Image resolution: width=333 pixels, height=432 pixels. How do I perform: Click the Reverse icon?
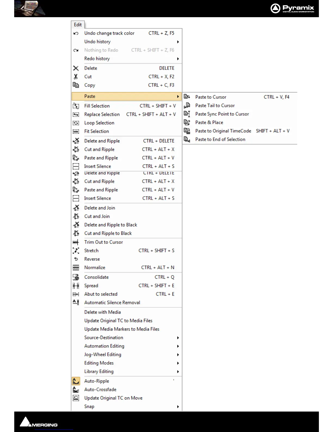pyautogui.click(x=76, y=259)
